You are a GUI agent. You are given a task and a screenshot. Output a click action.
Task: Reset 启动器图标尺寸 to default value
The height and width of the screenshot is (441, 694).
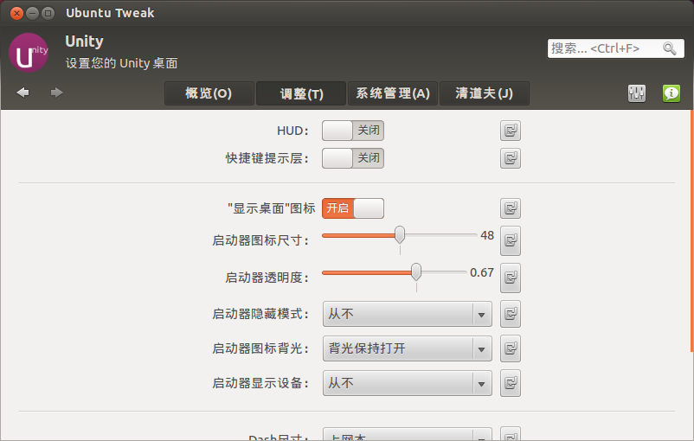(511, 240)
